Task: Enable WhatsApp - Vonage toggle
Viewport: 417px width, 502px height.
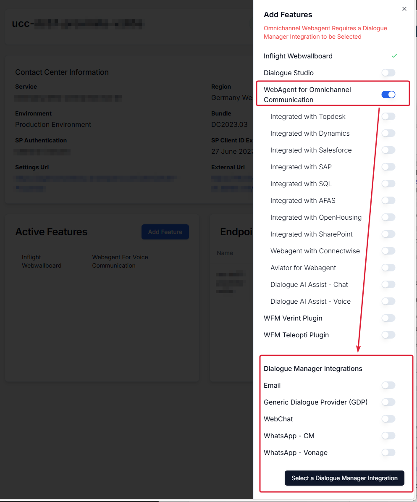Action: [x=388, y=453]
